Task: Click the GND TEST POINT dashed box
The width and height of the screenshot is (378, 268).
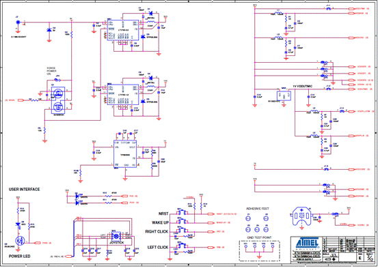Action: (259, 251)
